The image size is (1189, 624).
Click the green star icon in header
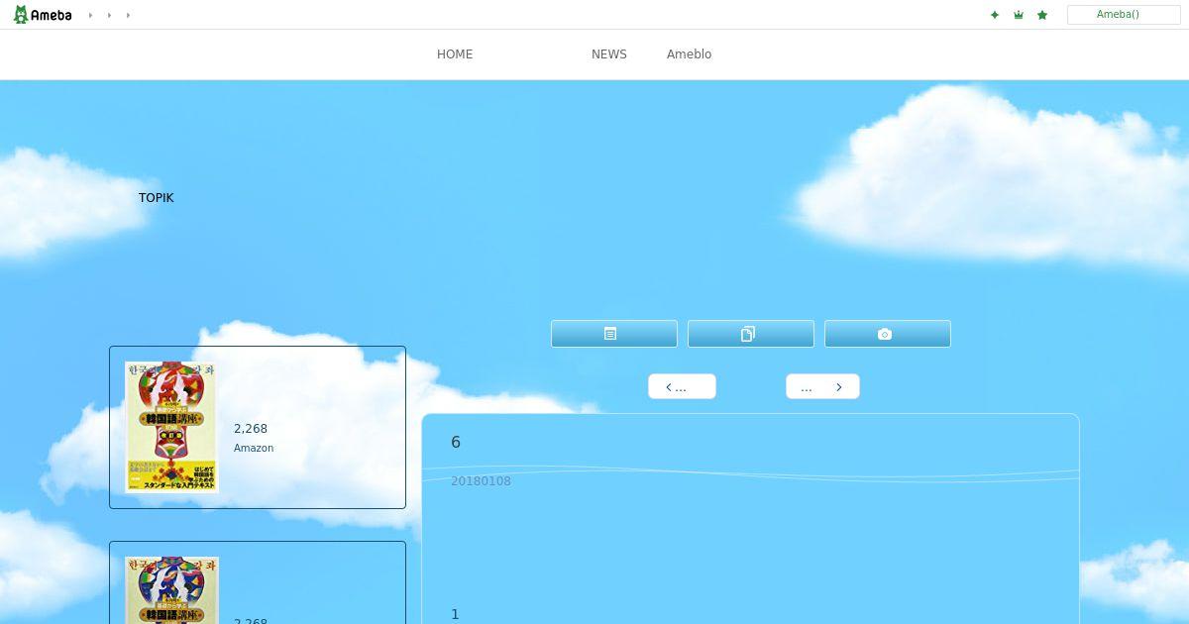[x=1042, y=15]
